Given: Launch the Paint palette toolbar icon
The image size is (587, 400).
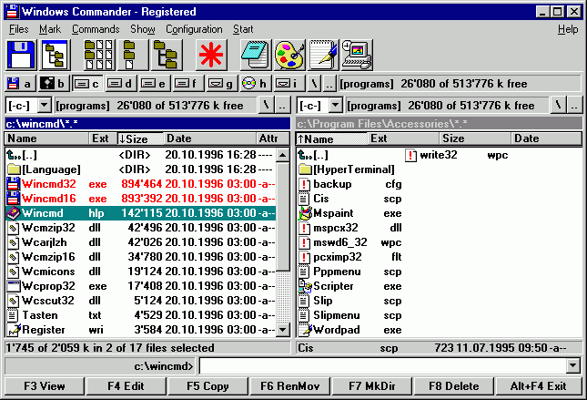Looking at the screenshot, I should [x=289, y=55].
